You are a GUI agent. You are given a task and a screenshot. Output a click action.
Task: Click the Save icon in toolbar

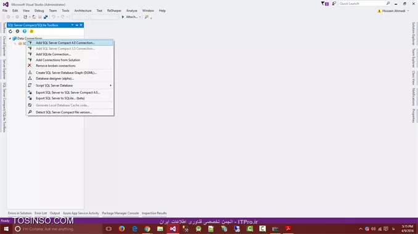pos(40,17)
